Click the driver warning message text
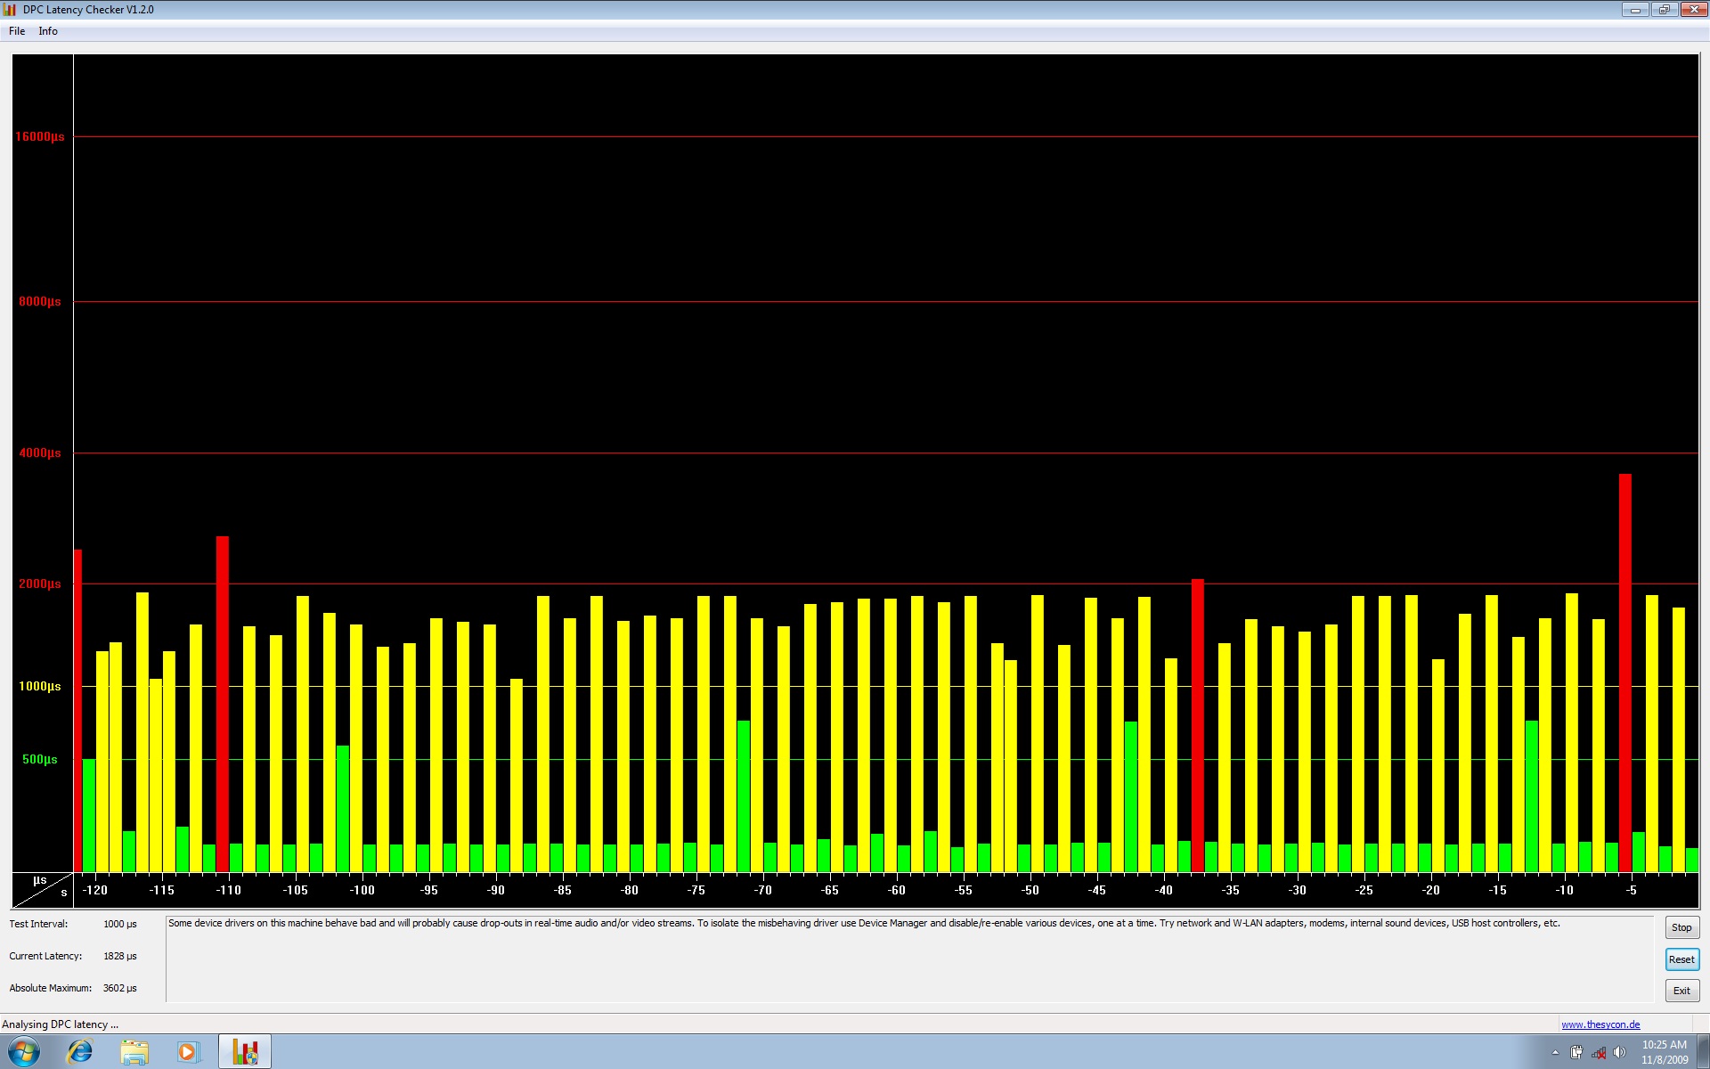This screenshot has height=1069, width=1710. pos(864,923)
